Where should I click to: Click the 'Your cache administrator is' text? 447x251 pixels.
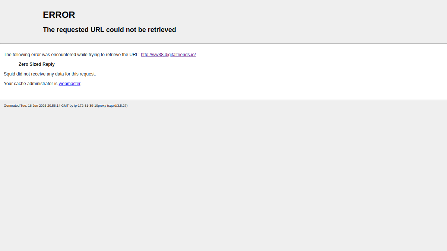pyautogui.click(x=31, y=84)
